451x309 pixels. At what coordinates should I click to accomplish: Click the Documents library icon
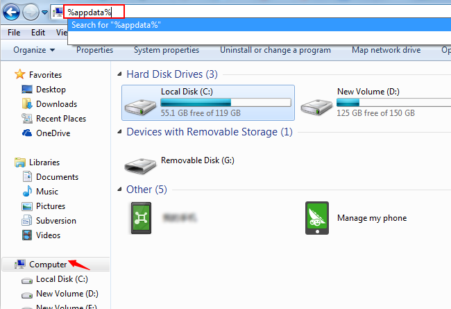coord(27,176)
